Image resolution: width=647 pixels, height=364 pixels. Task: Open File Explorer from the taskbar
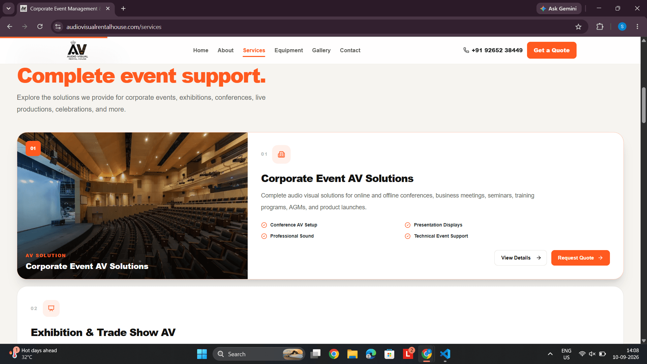[x=352, y=354]
